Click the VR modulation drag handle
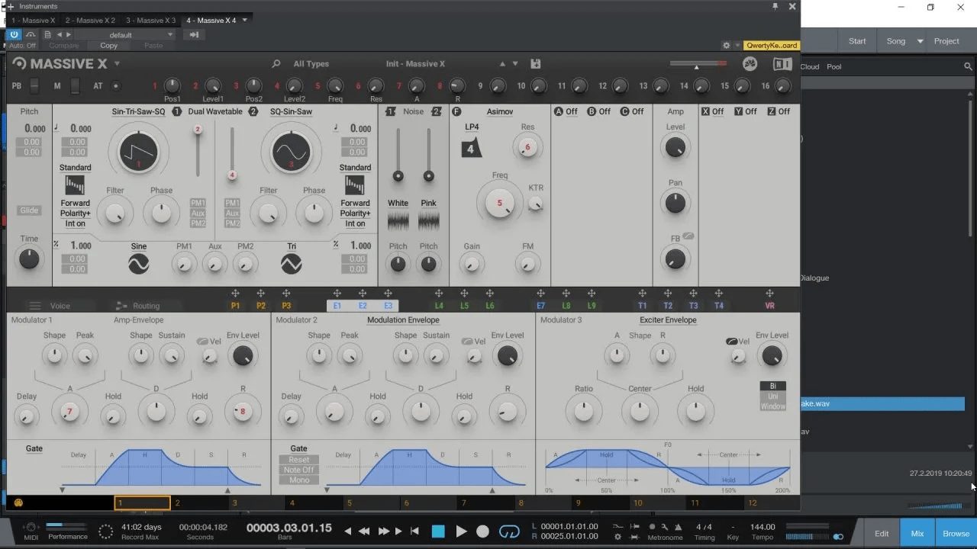This screenshot has width=977, height=549. (x=769, y=294)
